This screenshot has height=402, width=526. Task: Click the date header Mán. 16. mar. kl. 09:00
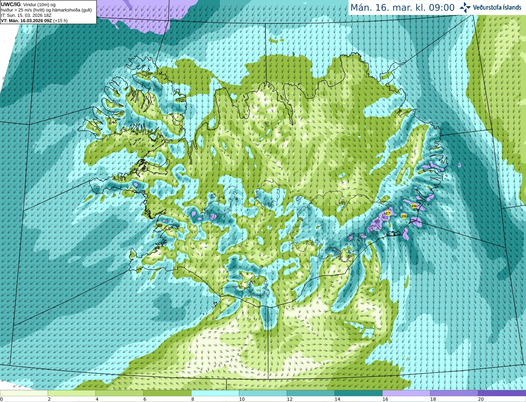pos(402,7)
